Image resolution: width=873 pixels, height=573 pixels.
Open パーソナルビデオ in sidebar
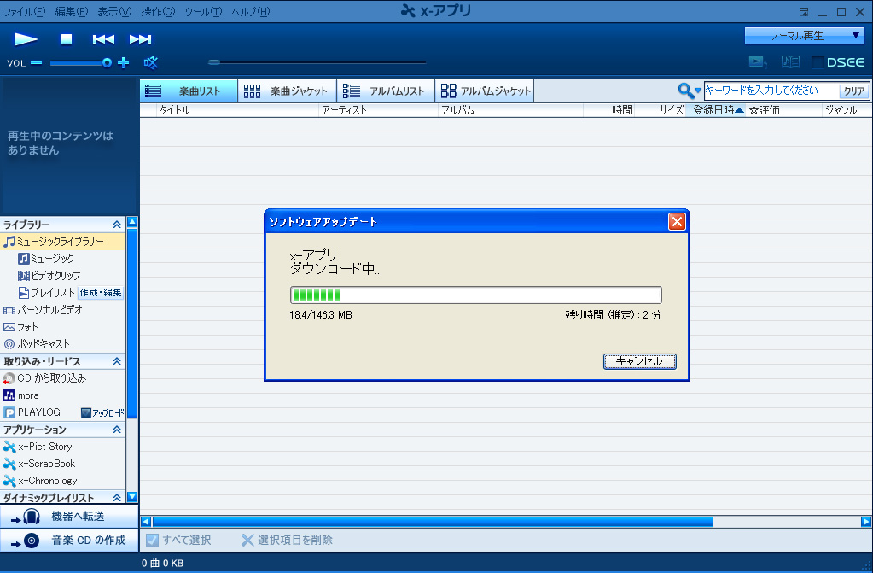(43, 310)
